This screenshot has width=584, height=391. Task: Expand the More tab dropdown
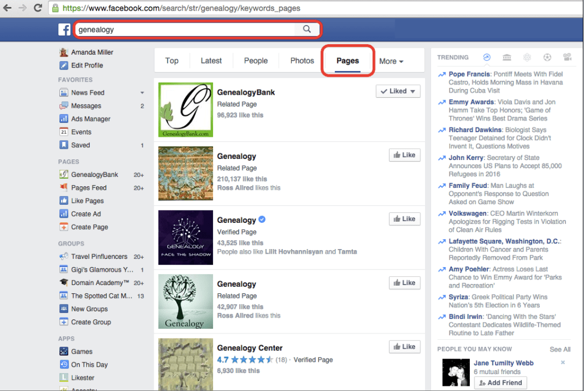coord(391,61)
